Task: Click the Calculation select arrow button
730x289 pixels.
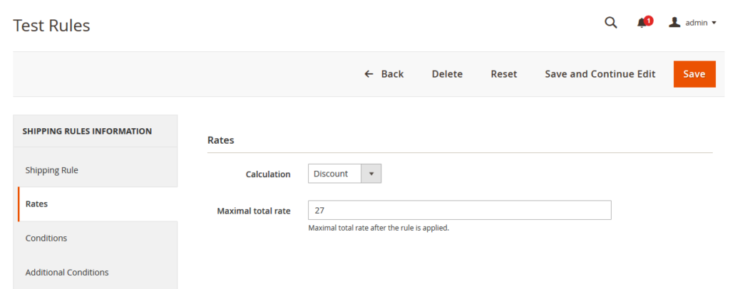Action: [371, 174]
